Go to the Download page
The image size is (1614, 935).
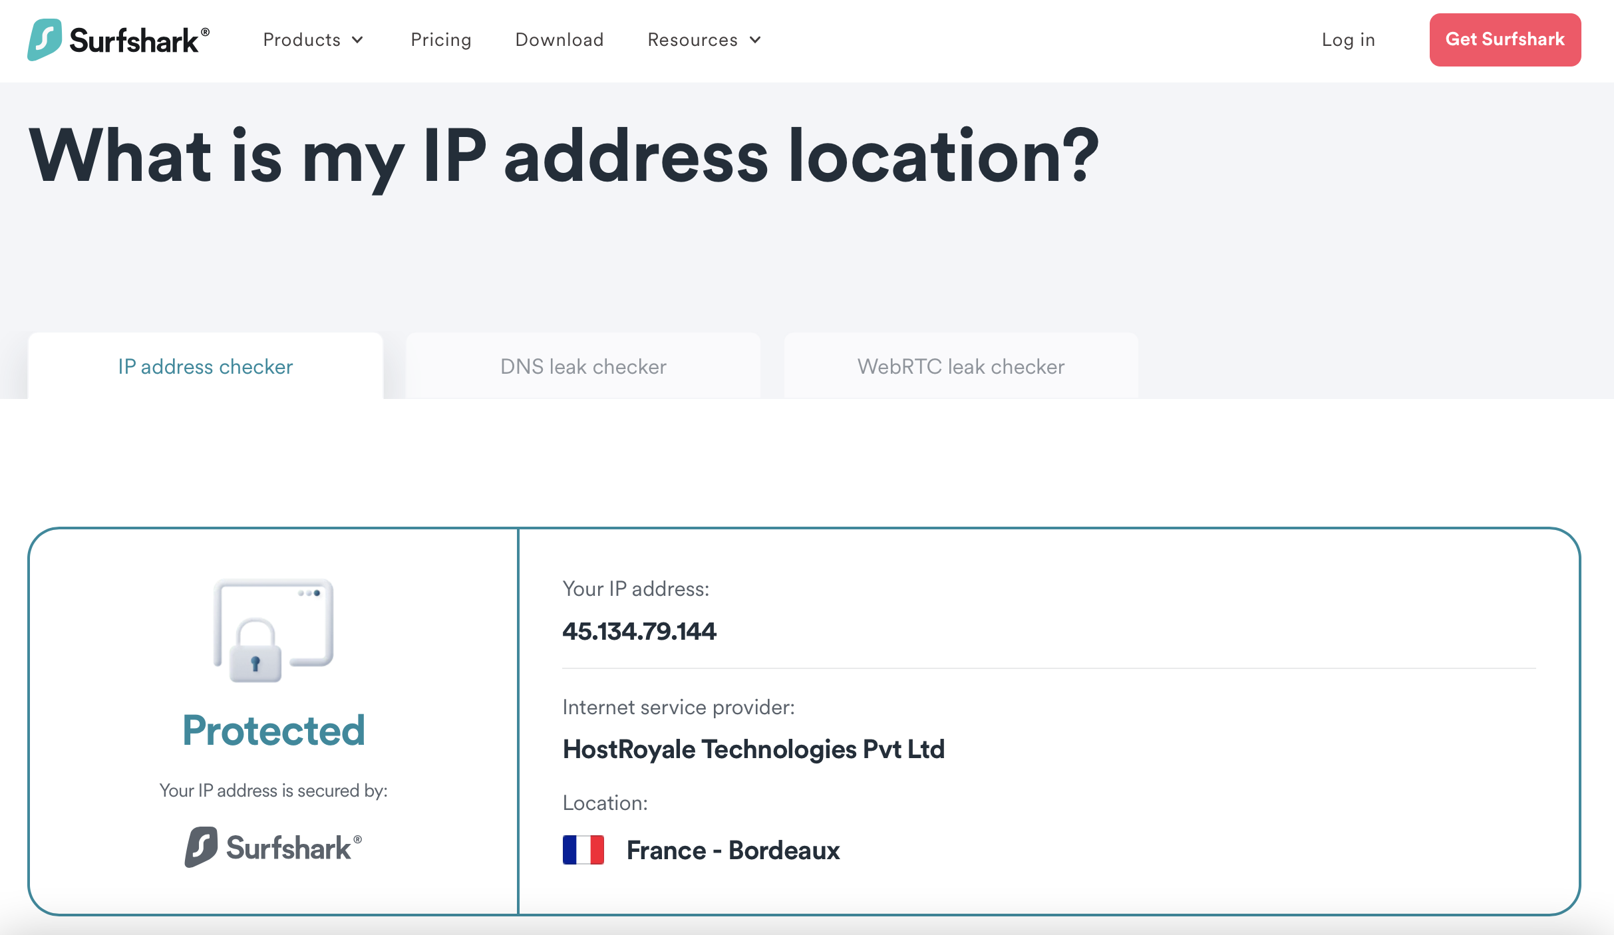tap(560, 40)
